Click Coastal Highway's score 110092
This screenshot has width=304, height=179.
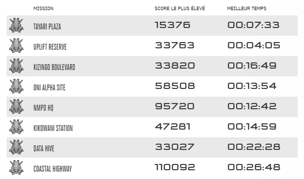pos(175,167)
